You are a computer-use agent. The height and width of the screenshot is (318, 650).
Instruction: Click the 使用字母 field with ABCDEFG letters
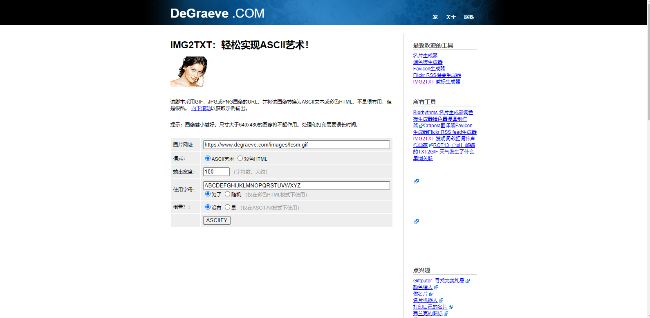tap(296, 185)
